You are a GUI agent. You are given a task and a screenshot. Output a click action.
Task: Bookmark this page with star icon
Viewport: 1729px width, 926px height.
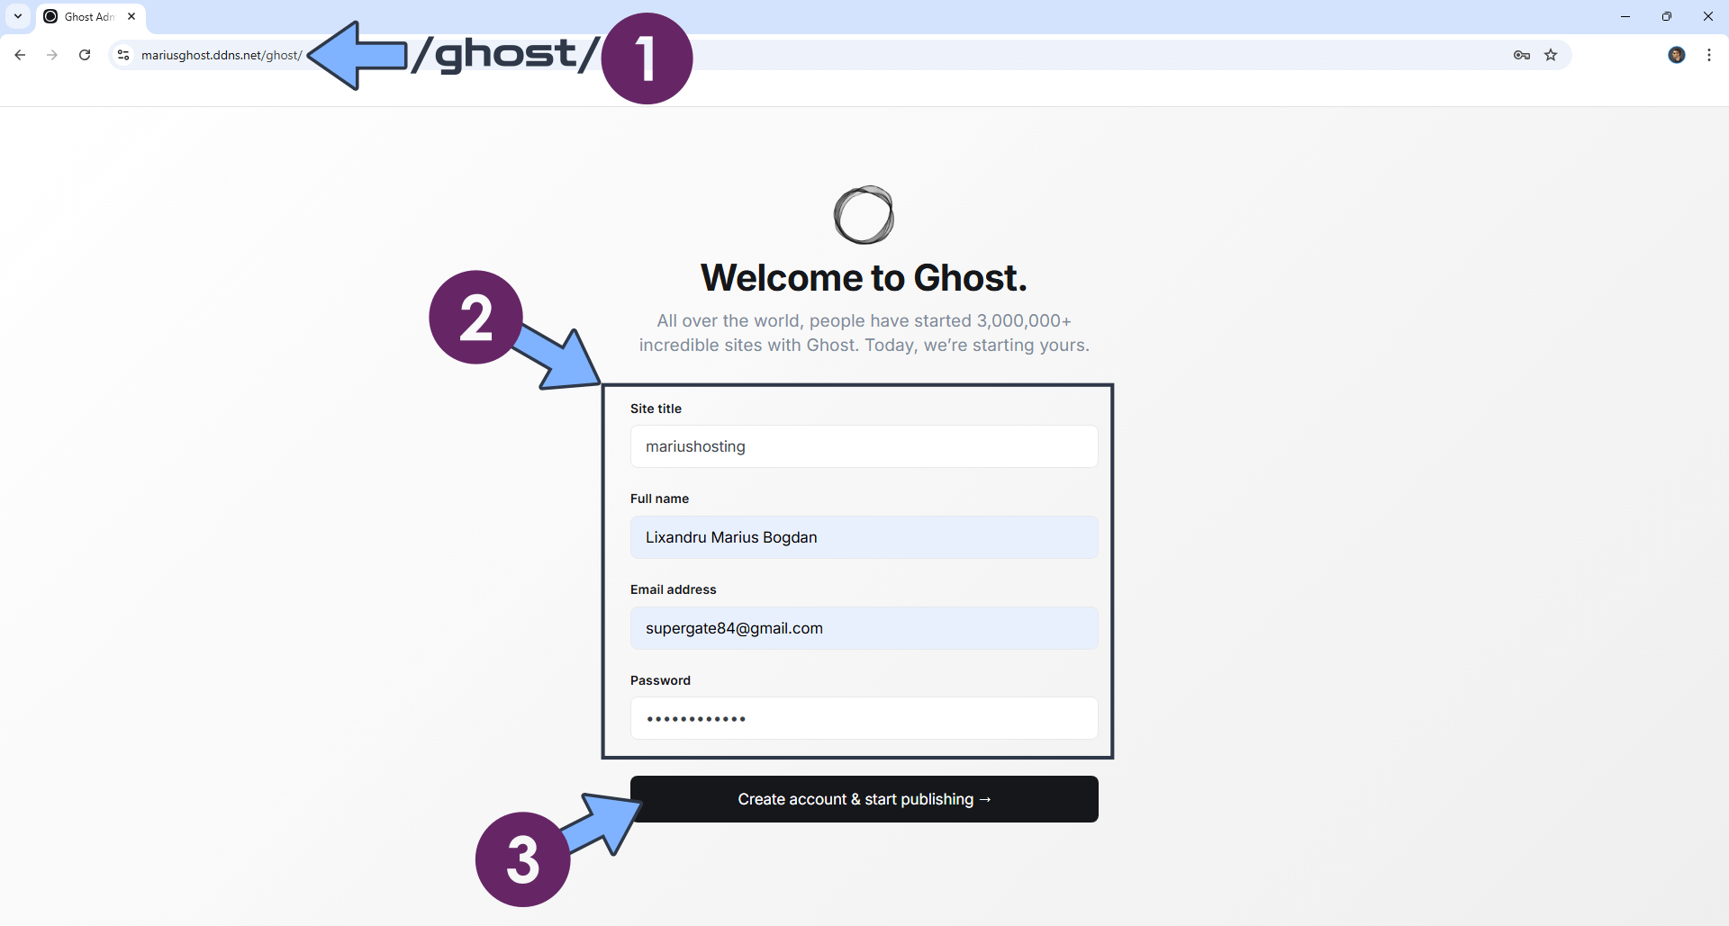tap(1551, 55)
